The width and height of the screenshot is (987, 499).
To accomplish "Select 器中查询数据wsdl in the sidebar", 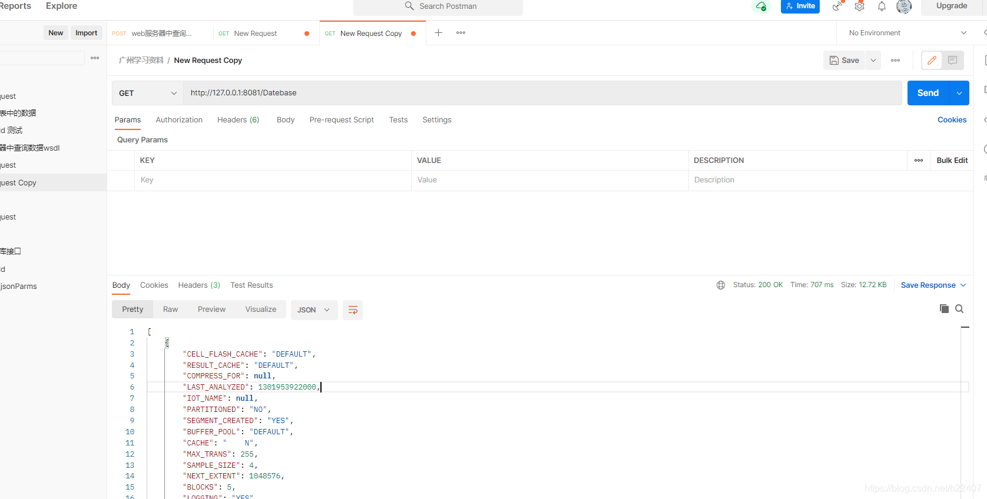I will pos(29,148).
